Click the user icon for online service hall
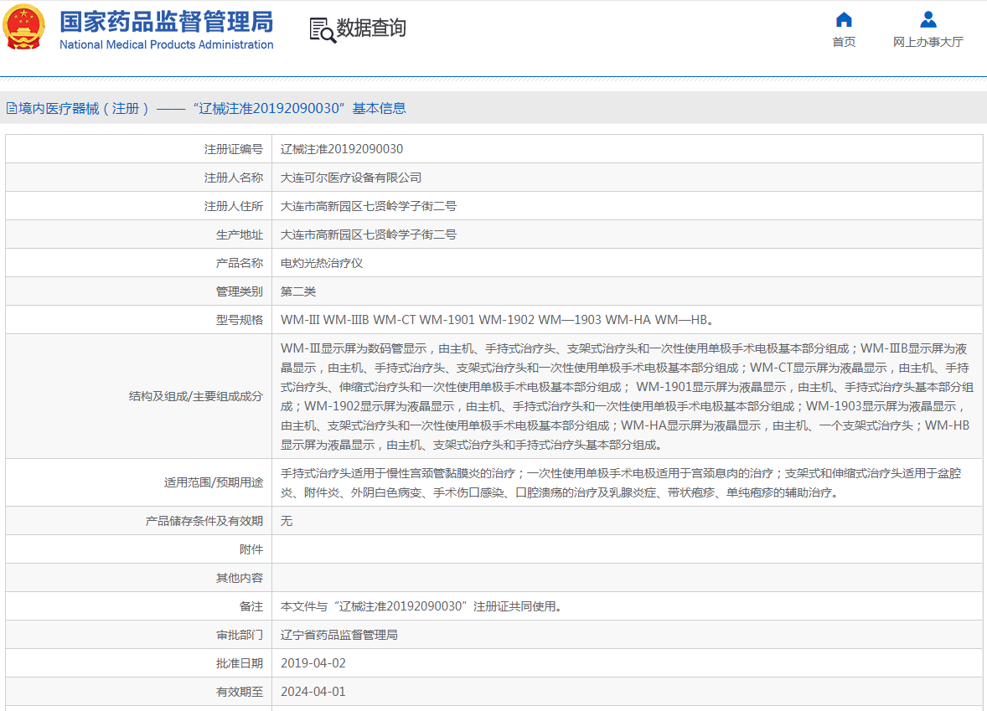 [x=928, y=19]
